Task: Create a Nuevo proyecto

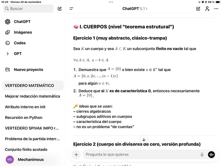Action: (28, 70)
